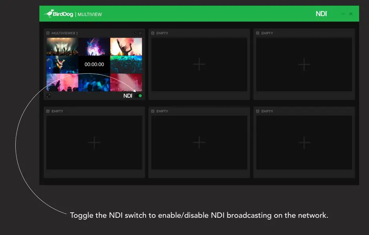Click the panel icon beside the bottom-right EMPTY label
This screenshot has width=369, height=235.
pyautogui.click(x=257, y=111)
